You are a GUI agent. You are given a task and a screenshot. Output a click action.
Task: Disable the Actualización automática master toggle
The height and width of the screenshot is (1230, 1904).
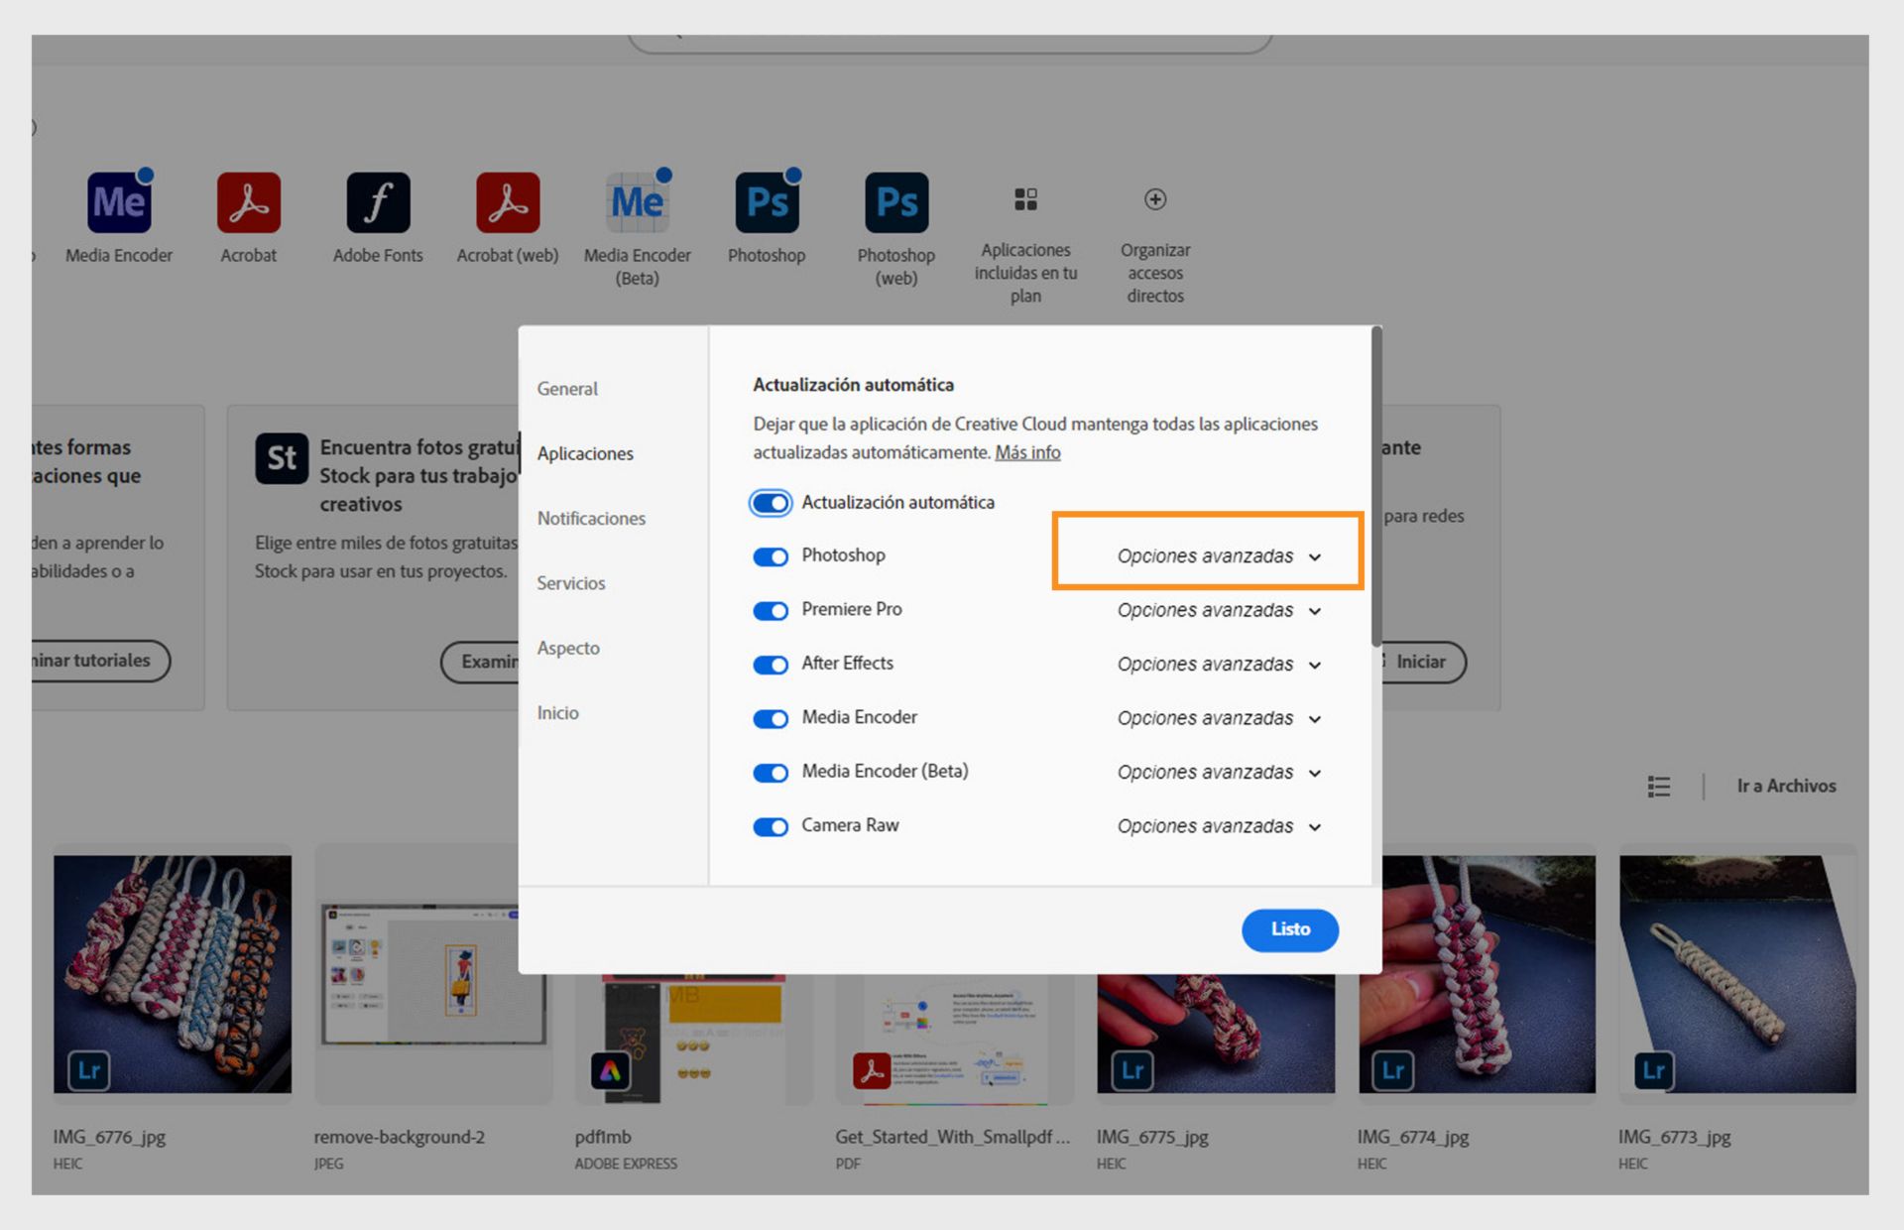click(771, 503)
